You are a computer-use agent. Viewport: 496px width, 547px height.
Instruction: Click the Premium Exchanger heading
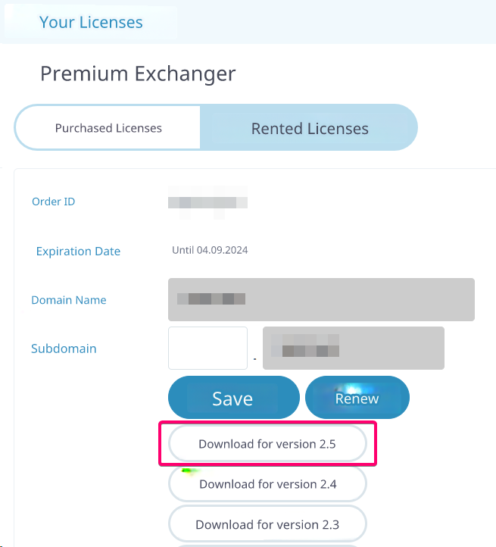138,73
